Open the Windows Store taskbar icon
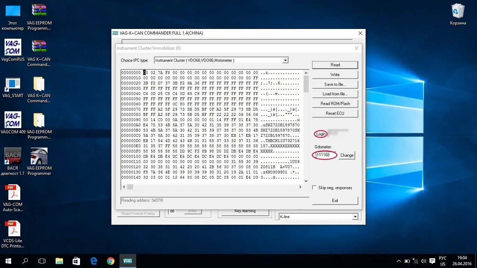 pyautogui.click(x=76, y=261)
